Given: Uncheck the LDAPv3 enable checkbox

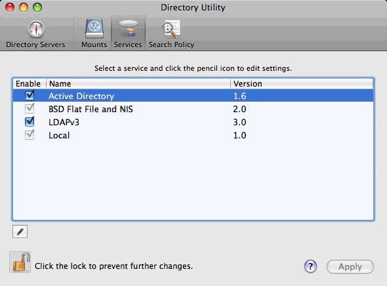Looking at the screenshot, I should click(x=30, y=121).
